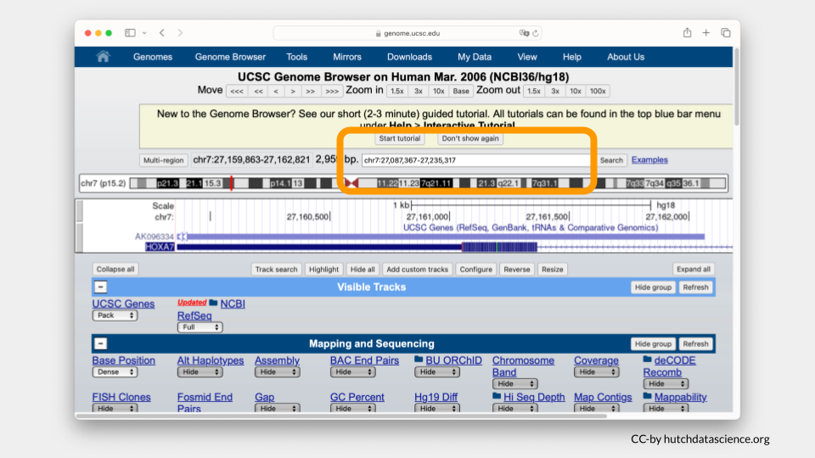Open the BU ORChID folder icon
The height and width of the screenshot is (458, 815).
(x=419, y=360)
